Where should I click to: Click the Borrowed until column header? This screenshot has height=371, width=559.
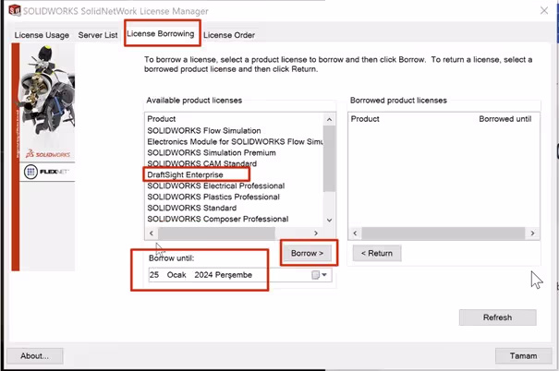(504, 119)
